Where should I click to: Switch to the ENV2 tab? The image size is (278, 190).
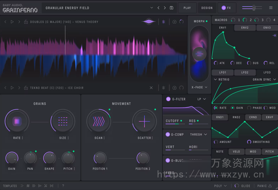pyautogui.click(x=245, y=28)
